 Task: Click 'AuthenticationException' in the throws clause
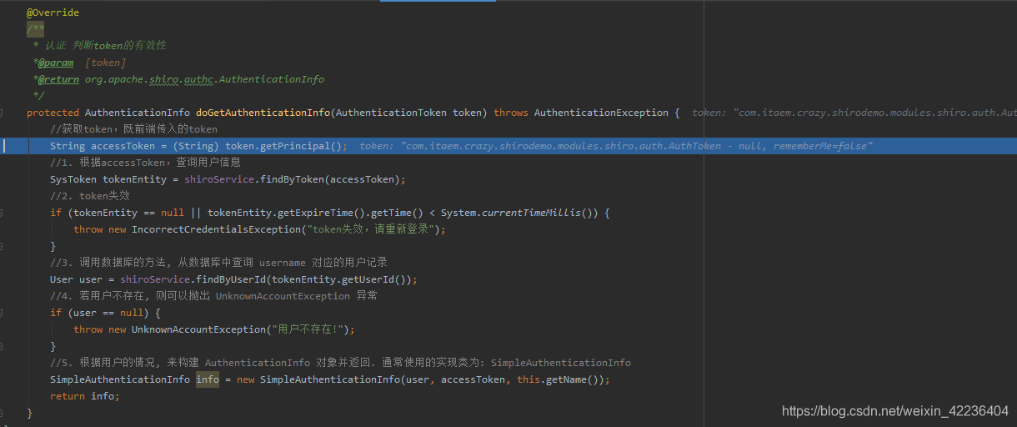coord(601,113)
